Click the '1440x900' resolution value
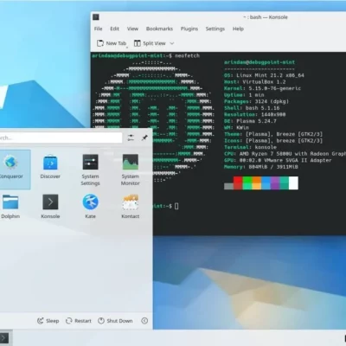Screen dimensions: 346x346 click(273, 114)
